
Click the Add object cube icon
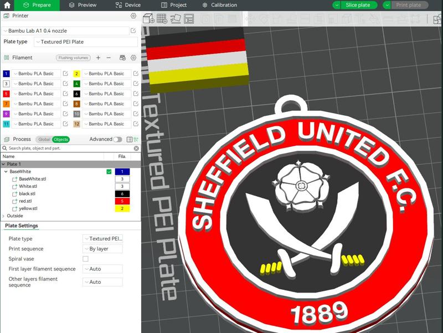click(x=147, y=18)
